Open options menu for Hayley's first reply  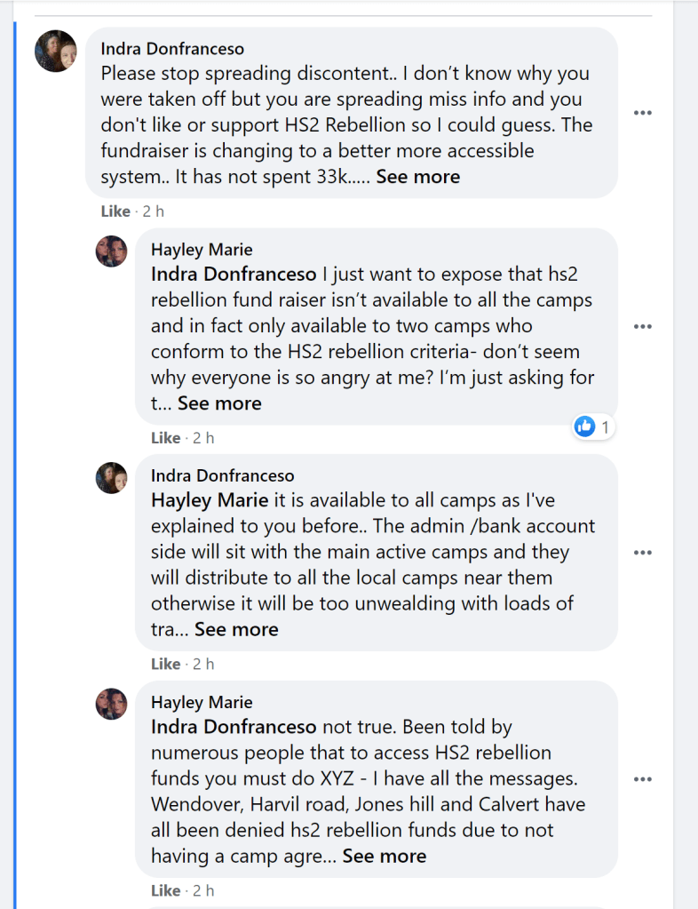(643, 326)
